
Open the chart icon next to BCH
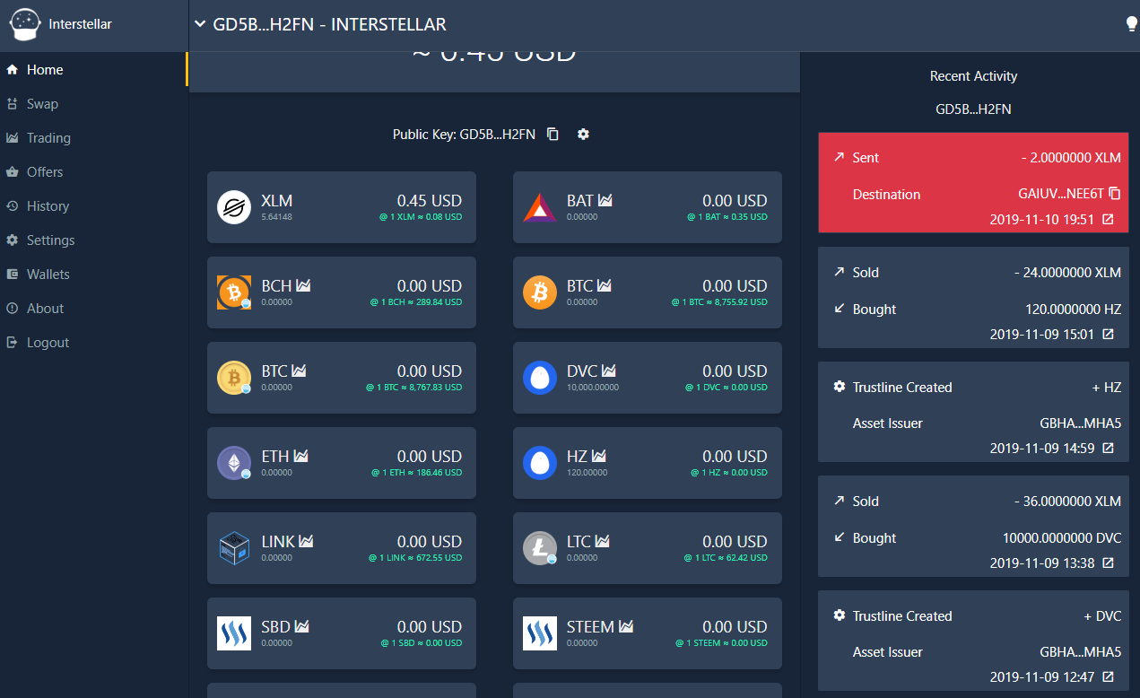(x=303, y=286)
